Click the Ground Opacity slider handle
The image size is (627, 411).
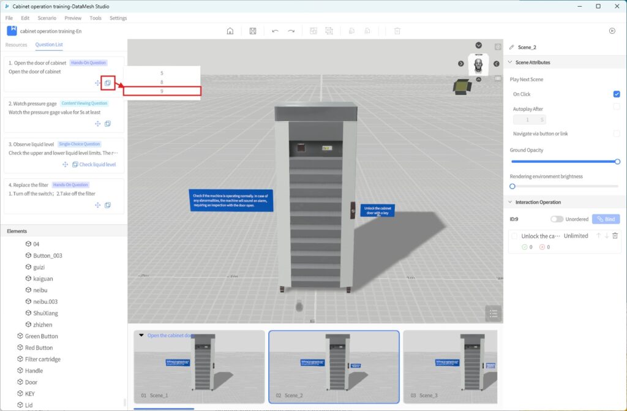617,162
